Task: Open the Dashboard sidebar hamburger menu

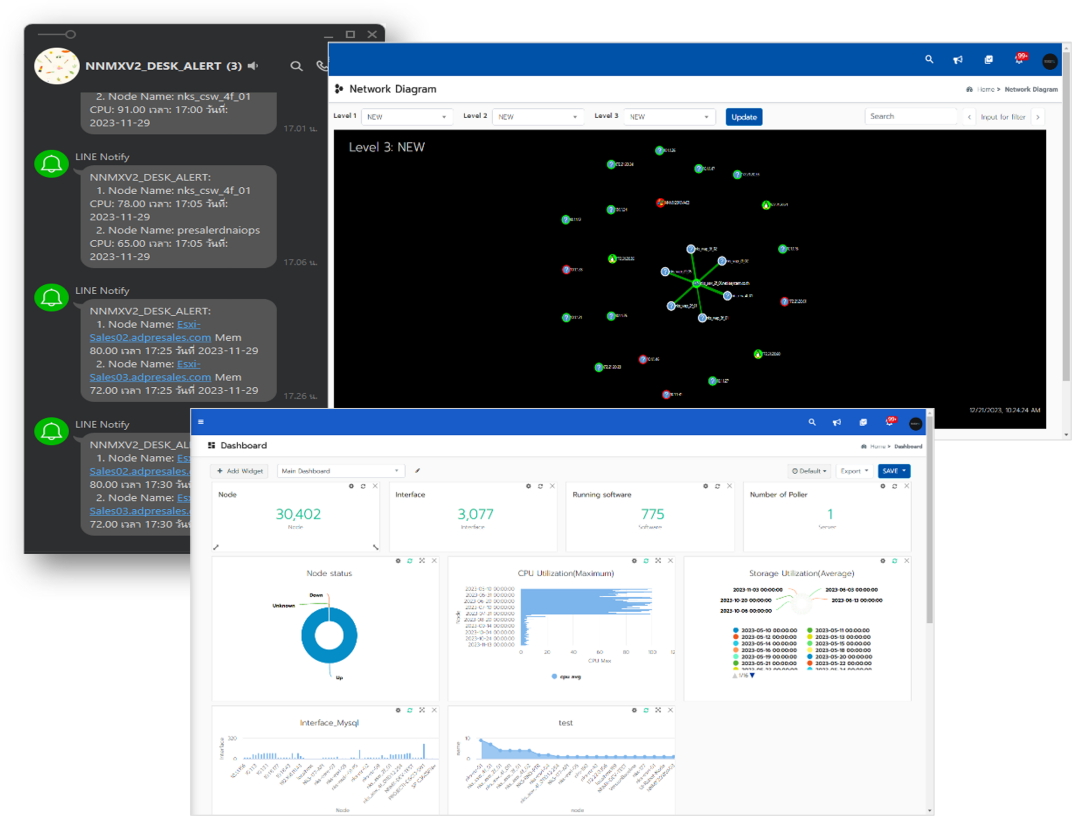Action: (x=201, y=422)
